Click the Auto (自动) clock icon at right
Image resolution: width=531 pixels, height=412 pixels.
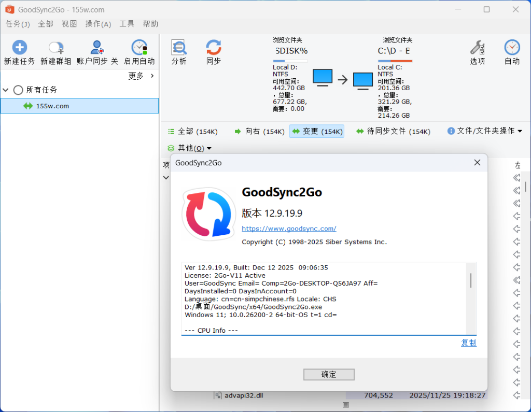click(512, 48)
